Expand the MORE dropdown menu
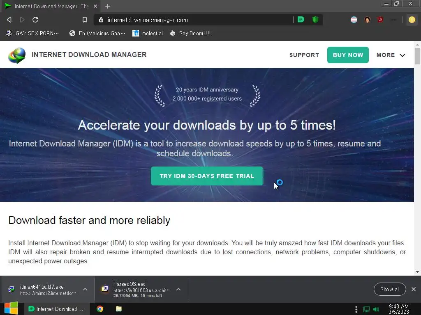Viewport: 421px width, 315px height. click(x=391, y=55)
